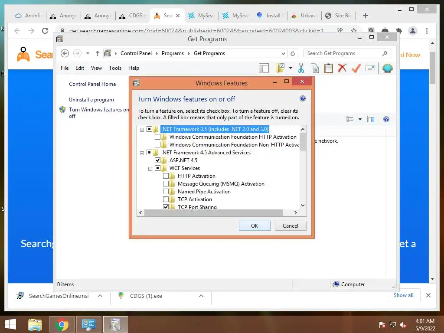Open SearchGamesOnline.msi download options chevron
This screenshot has width=444, height=333.
click(x=100, y=296)
